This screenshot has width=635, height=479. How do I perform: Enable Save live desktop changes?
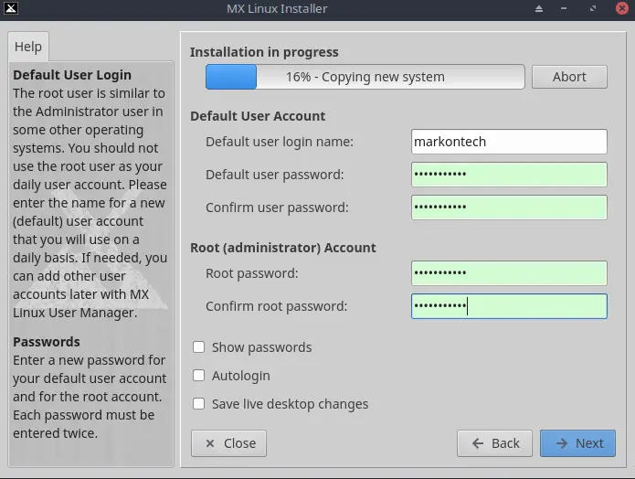[x=198, y=404]
